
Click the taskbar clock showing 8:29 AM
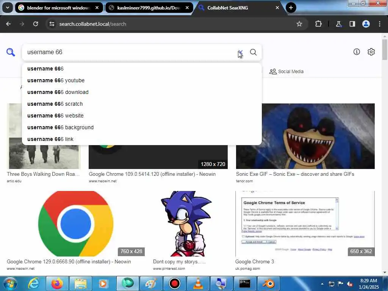click(369, 284)
